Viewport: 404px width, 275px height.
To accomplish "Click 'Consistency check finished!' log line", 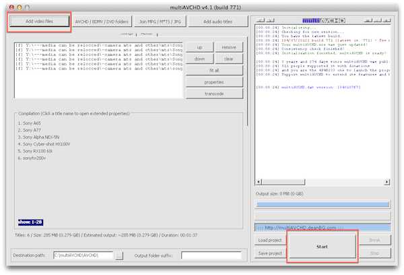I will click(300, 49).
